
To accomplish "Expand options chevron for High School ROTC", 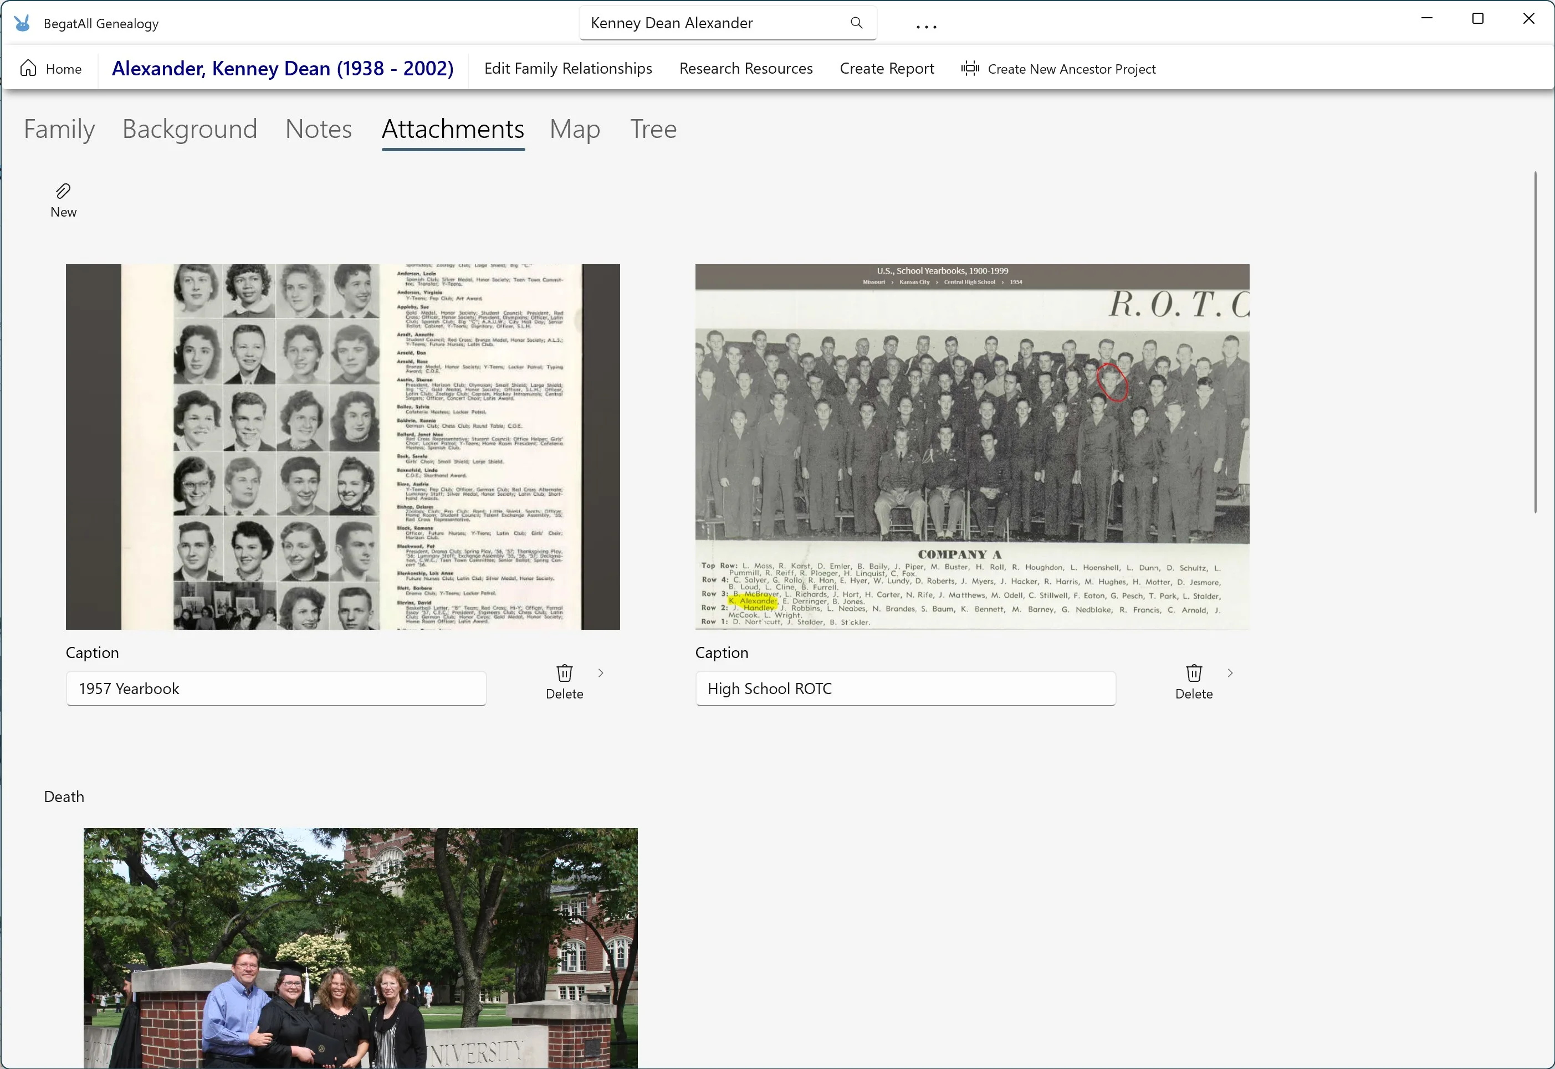I will pyautogui.click(x=1230, y=672).
